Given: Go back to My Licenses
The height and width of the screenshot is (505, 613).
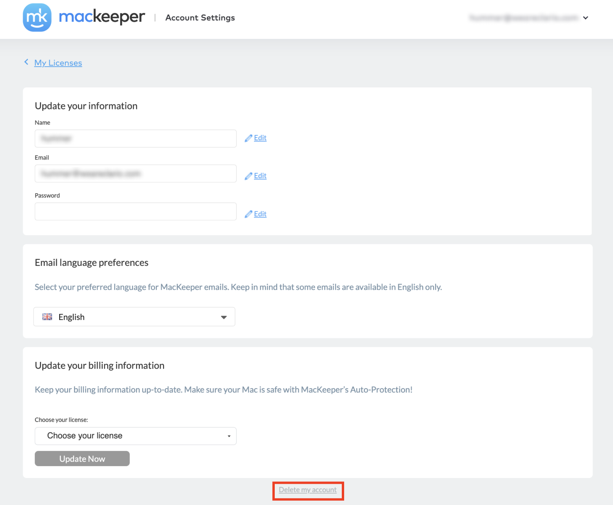Looking at the screenshot, I should click(58, 63).
